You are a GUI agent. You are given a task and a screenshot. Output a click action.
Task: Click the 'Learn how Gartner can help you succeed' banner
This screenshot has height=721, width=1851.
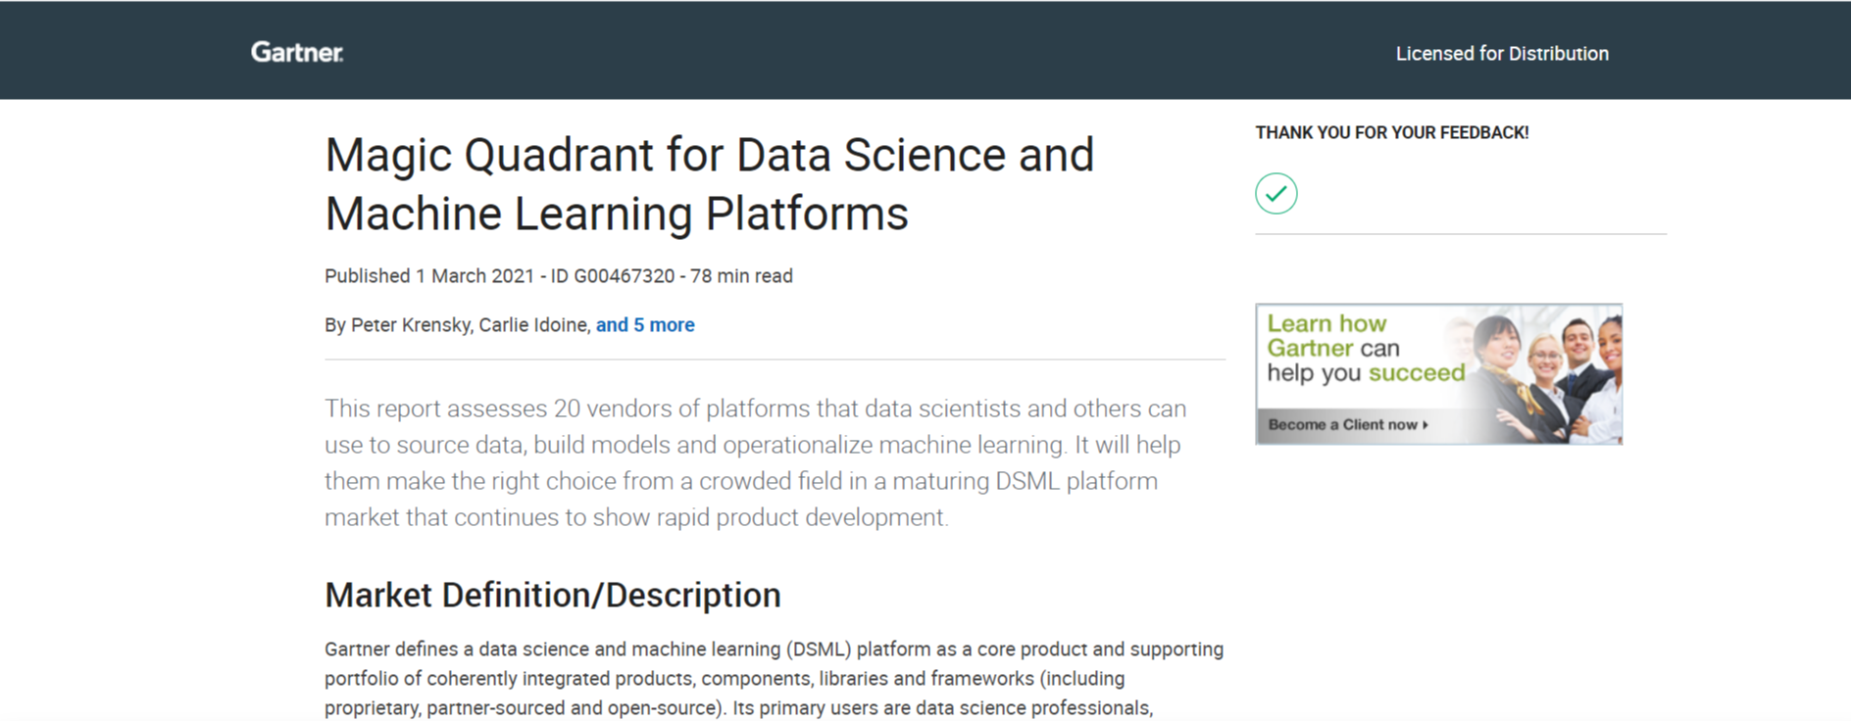pos(1438,374)
